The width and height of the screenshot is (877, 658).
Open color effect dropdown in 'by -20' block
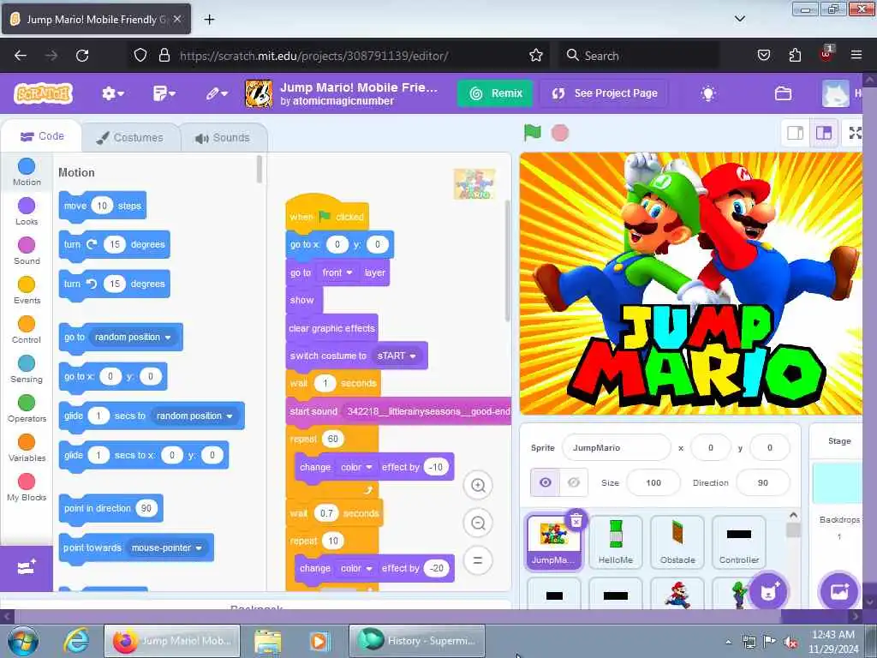(x=356, y=569)
